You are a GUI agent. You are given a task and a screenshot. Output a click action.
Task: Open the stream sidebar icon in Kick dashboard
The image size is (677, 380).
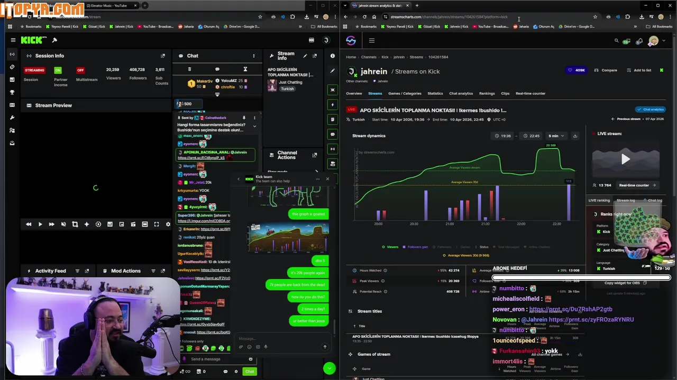12,54
